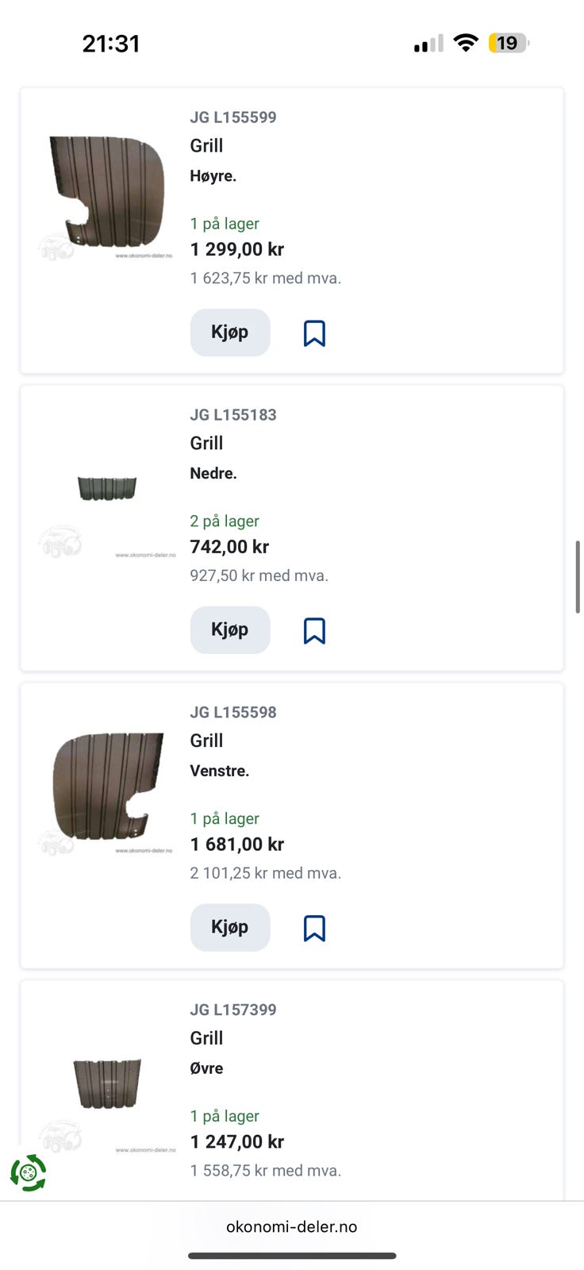This screenshot has width=584, height=1270.
Task: Tap Kjøp for the Høyre grill
Action: point(230,333)
